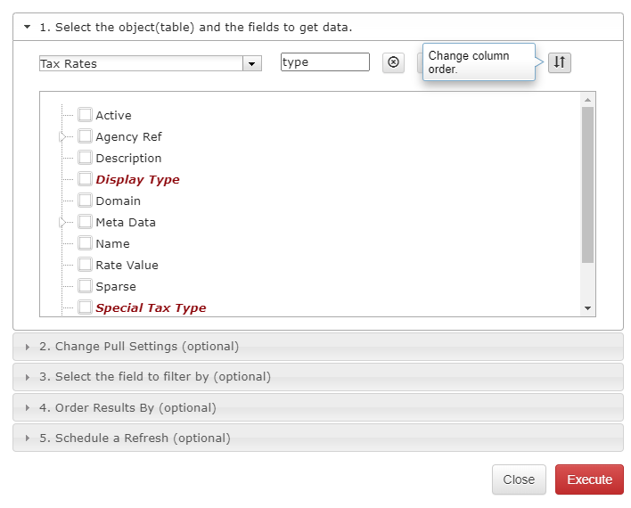631x508 pixels.
Task: Expand the Agency Ref tree node
Action: [62, 137]
